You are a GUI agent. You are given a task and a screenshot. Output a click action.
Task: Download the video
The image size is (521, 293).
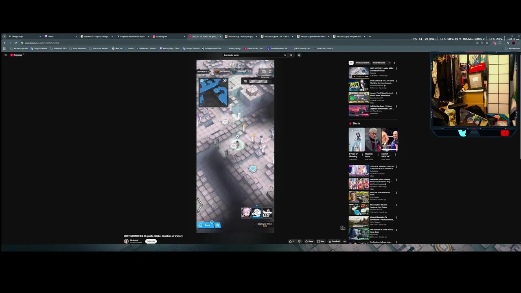tap(334, 241)
